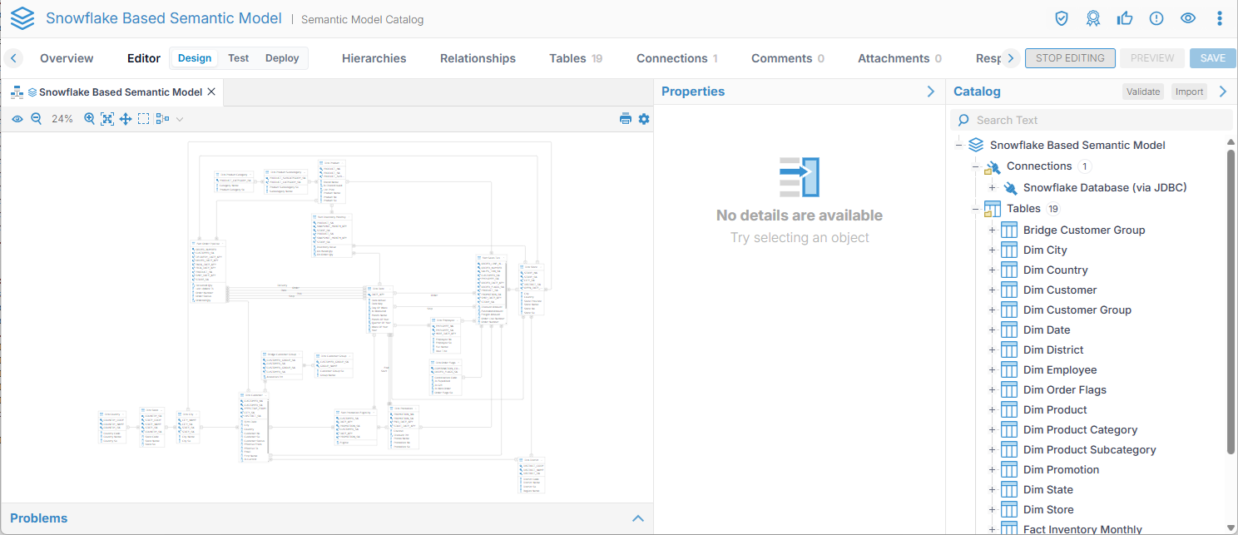1238x535 pixels.
Task: Click the zoom out magnifier icon
Action: [x=37, y=119]
